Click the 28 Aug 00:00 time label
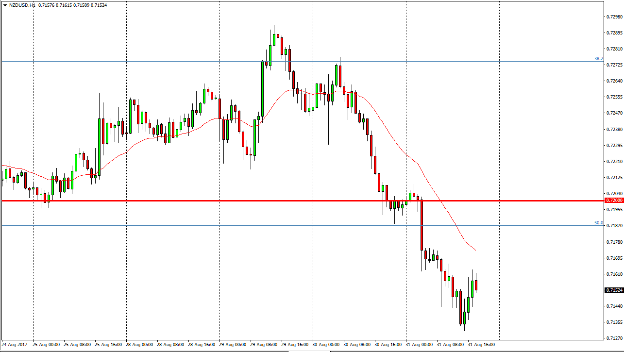This screenshot has width=624, height=352. pos(140,345)
